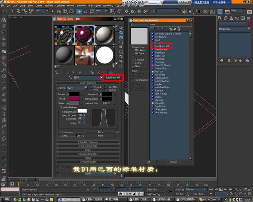Image resolution: width=253 pixels, height=202 pixels.
Task: Toggle the Faceted checkbox
Action: point(106,90)
